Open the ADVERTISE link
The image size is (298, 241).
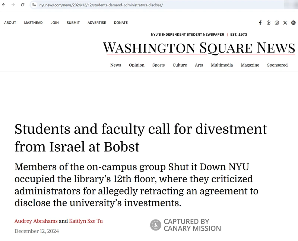pos(97,23)
